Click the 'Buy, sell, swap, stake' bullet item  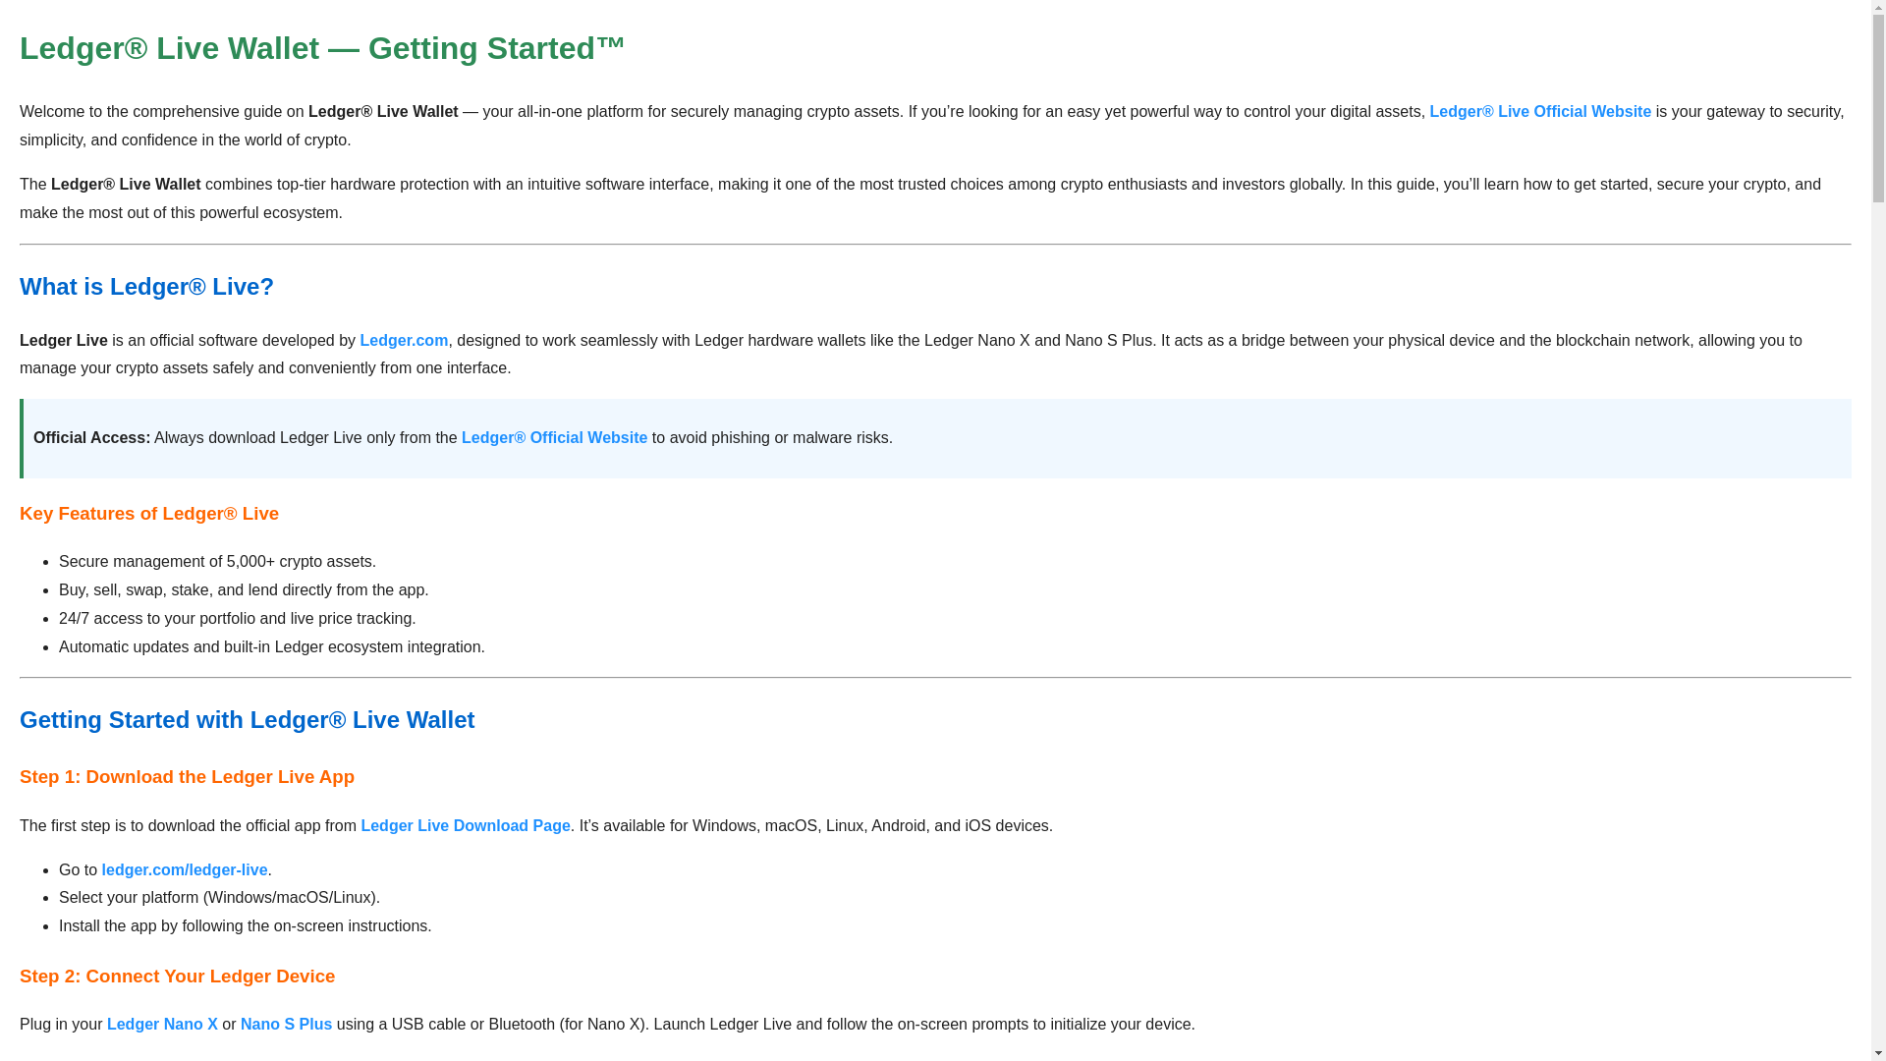pos(244,590)
